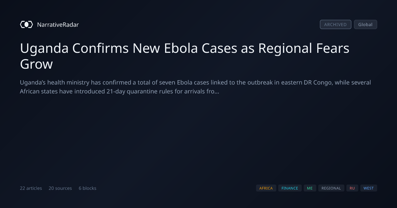Expand the truncated summary at the ellipsis
The height and width of the screenshot is (208, 397).
pos(217,91)
